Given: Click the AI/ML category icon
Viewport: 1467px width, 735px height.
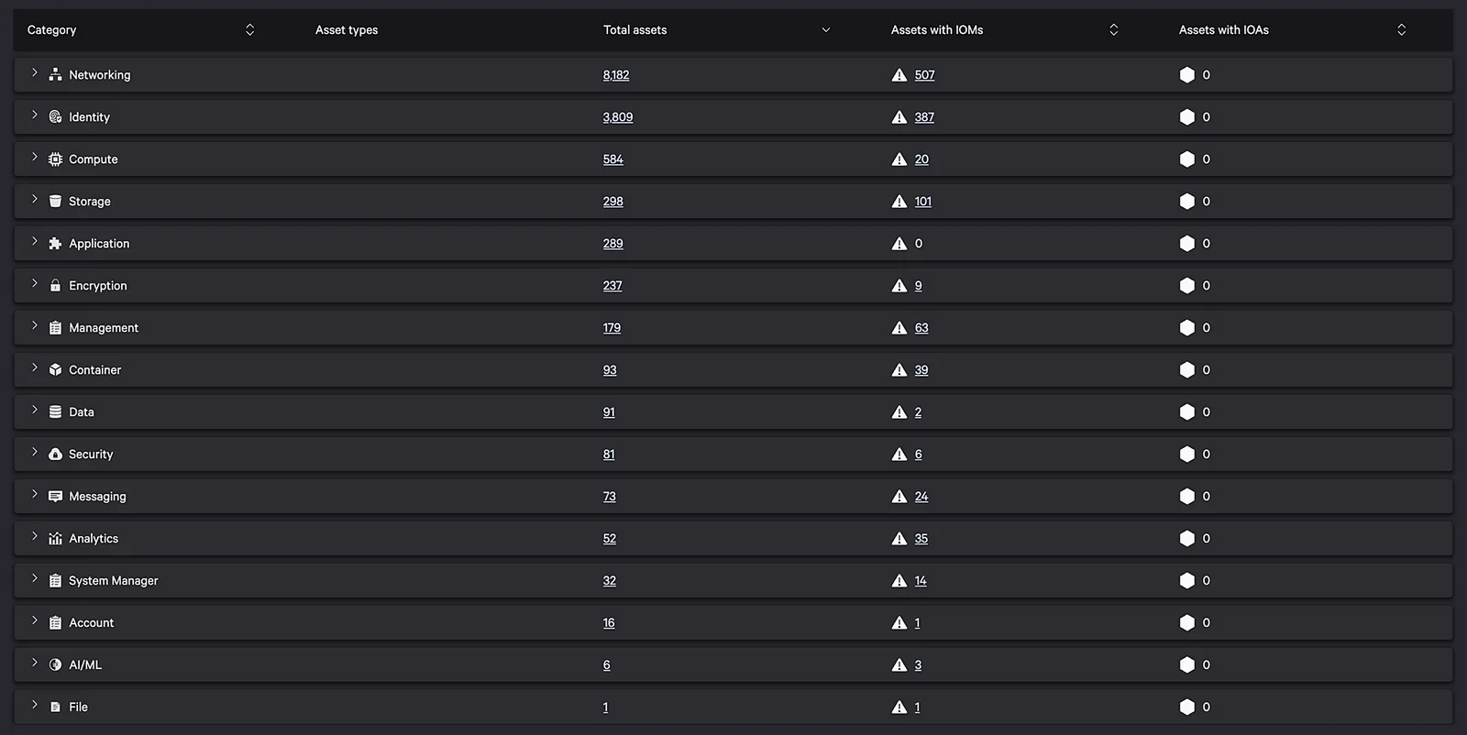Looking at the screenshot, I should (55, 665).
